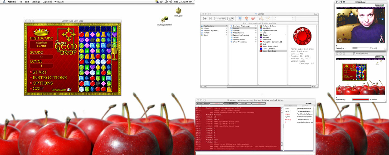Expand the Internet folder arrow

click(x=256, y=30)
